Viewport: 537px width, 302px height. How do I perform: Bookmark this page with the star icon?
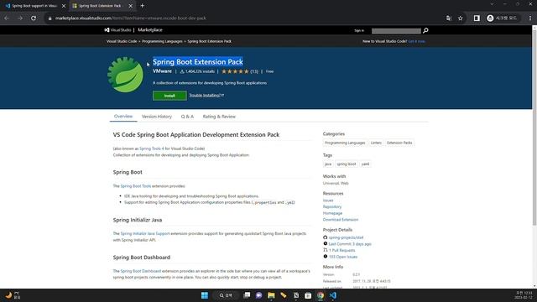(x=461, y=18)
